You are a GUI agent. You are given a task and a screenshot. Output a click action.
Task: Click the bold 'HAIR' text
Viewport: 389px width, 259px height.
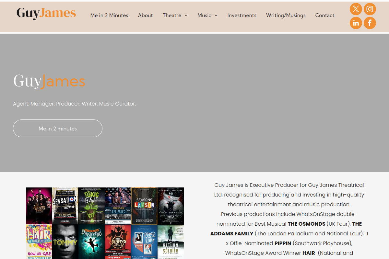(x=309, y=253)
